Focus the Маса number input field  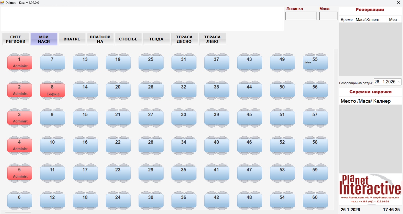328,16
